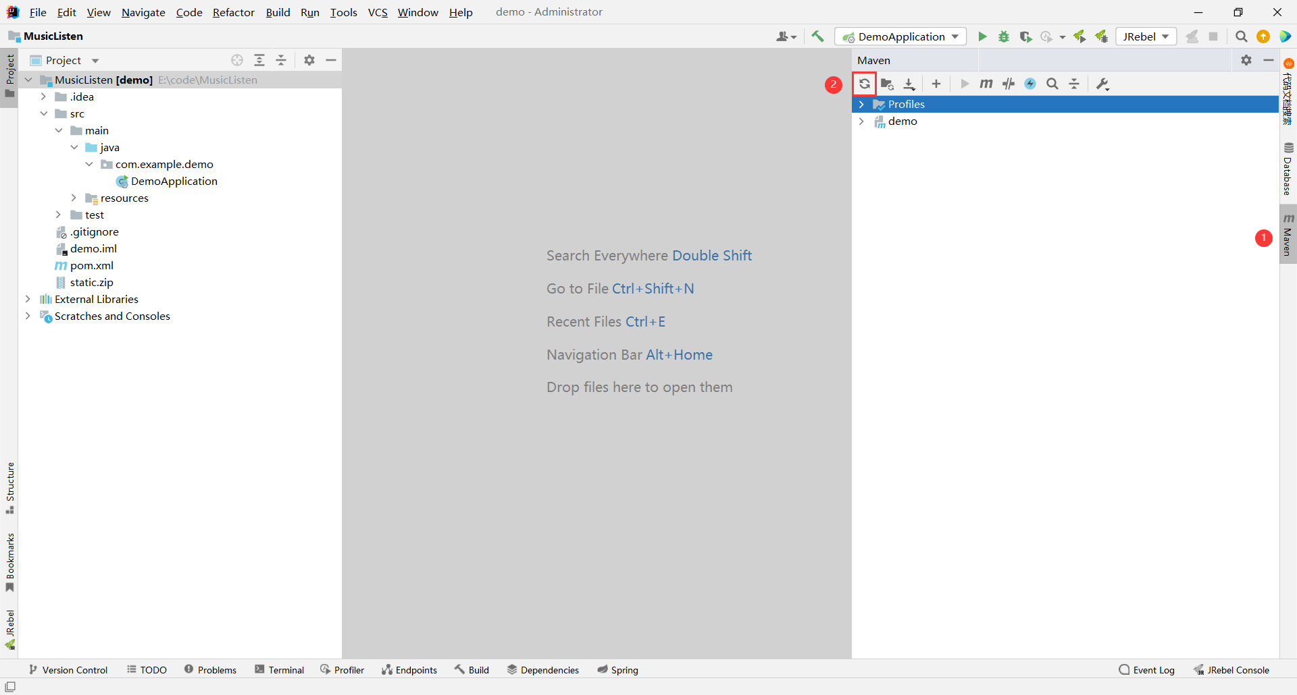The image size is (1297, 695).
Task: Open File menu
Action: coord(38,12)
